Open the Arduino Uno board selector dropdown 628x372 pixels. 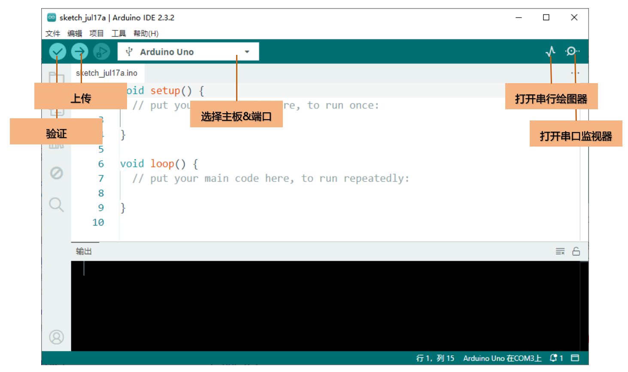coord(188,52)
